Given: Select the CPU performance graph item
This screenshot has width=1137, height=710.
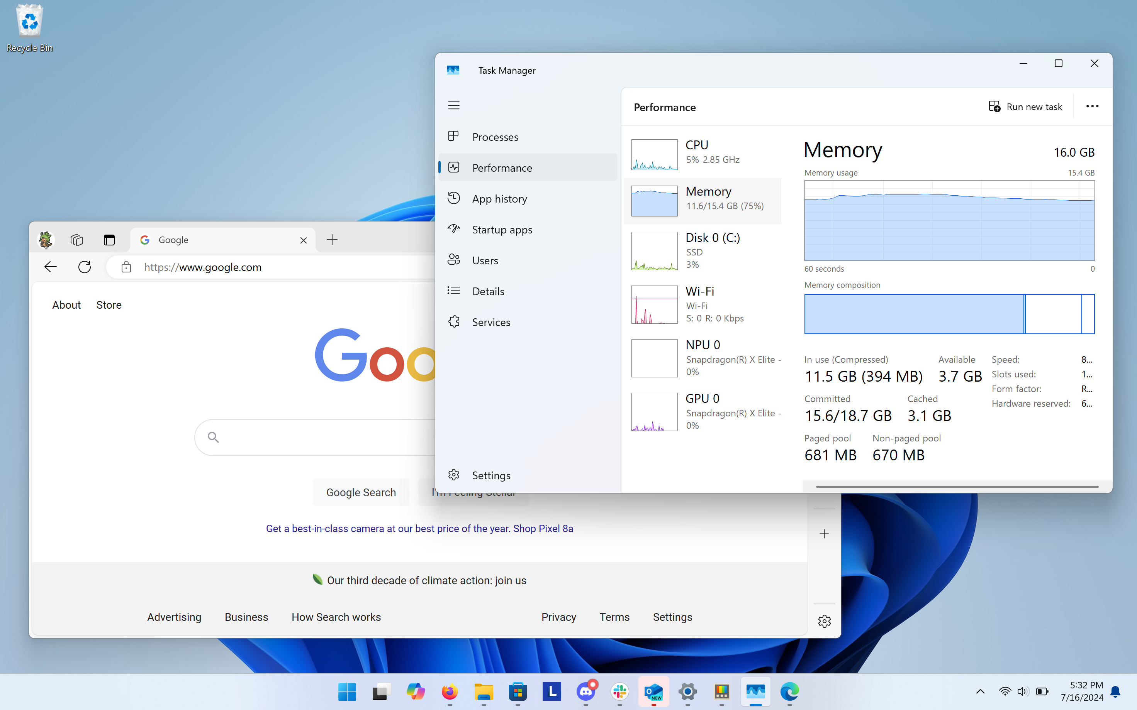Looking at the screenshot, I should click(703, 154).
